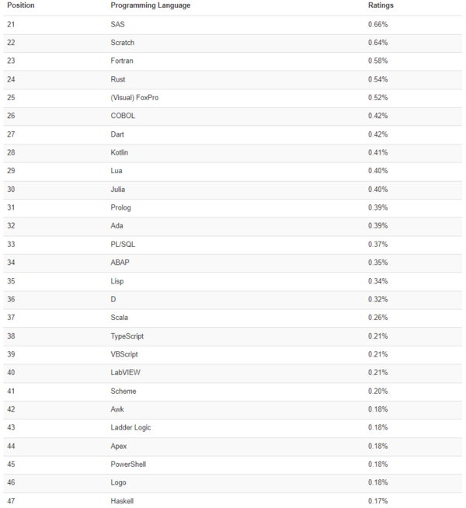Click the Kotlin language row
466x508 pixels.
[120, 152]
